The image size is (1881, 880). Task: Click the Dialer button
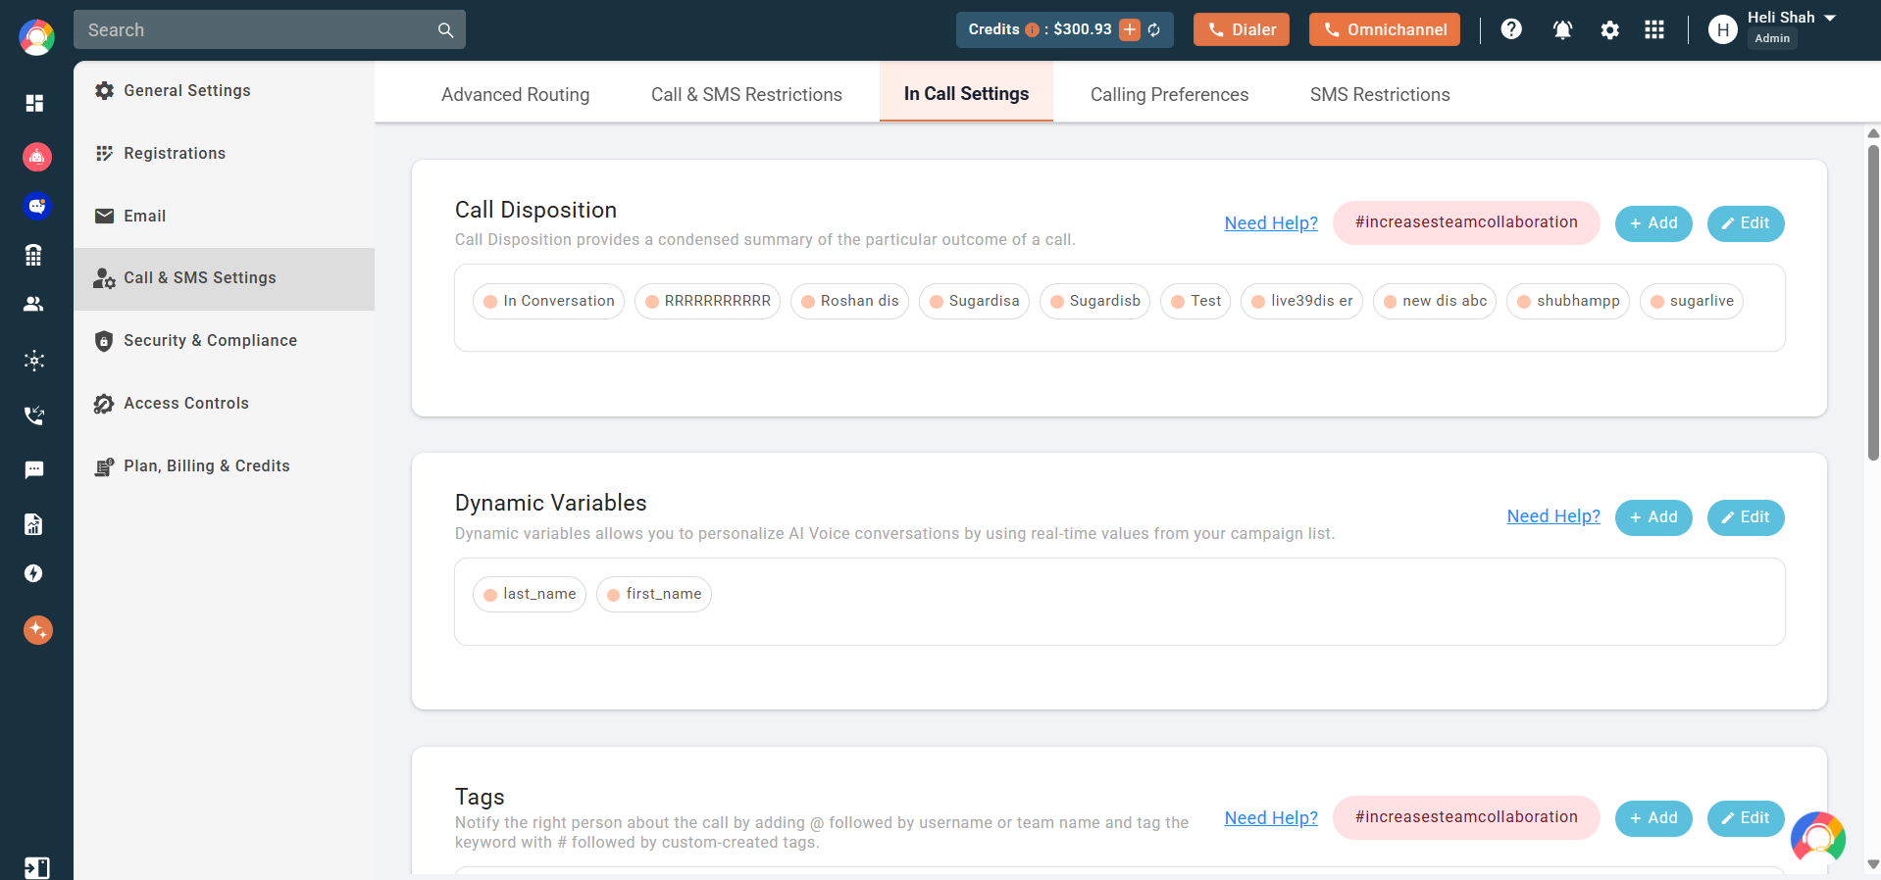(1241, 29)
